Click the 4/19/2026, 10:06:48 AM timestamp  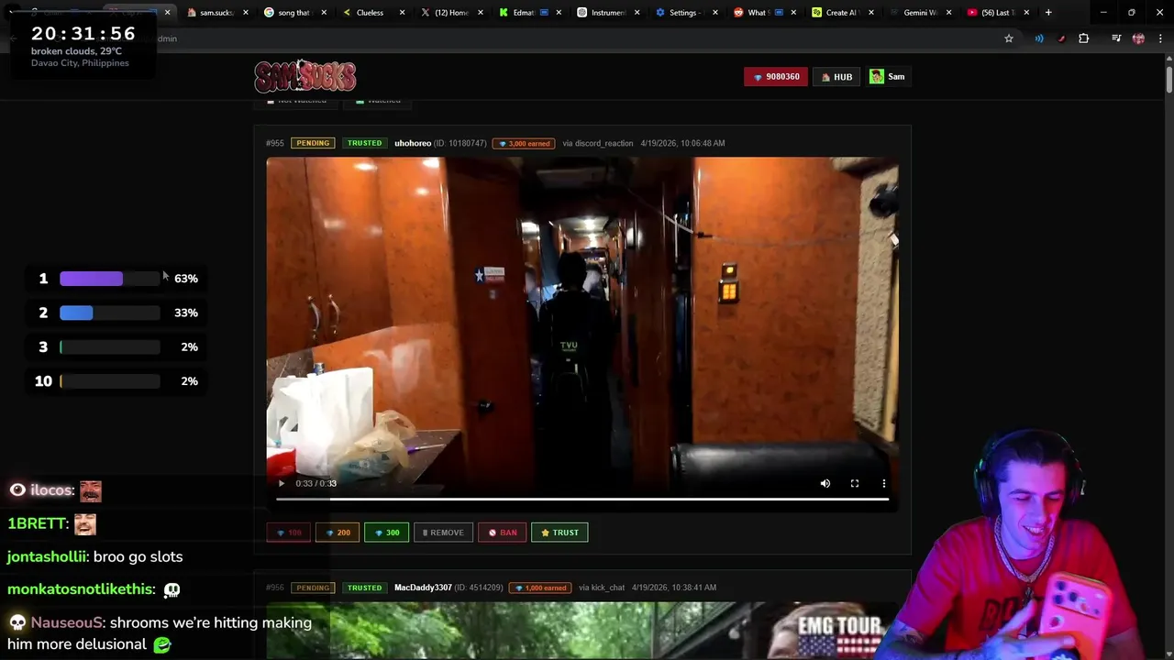(682, 143)
